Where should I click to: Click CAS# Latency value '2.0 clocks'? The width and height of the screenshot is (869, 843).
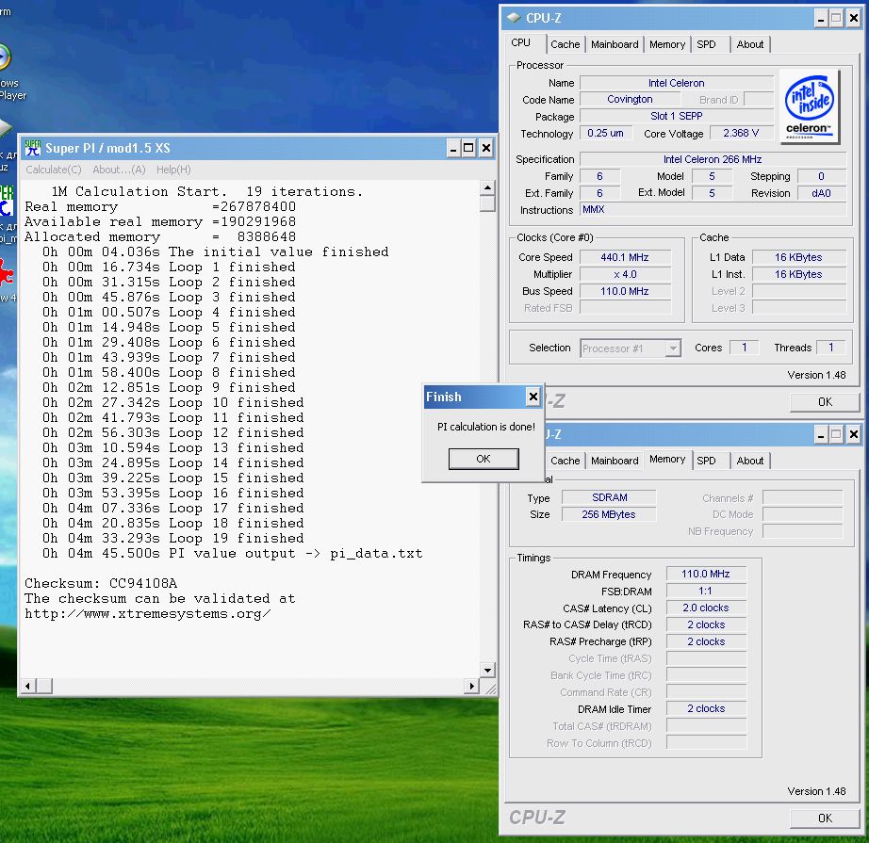[706, 608]
